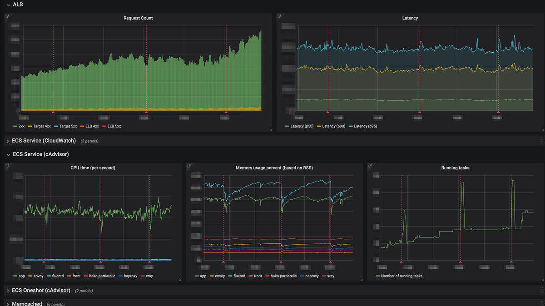This screenshot has width=545, height=306.
Task: Open the CPU time panel link icon
Action: click(7, 166)
